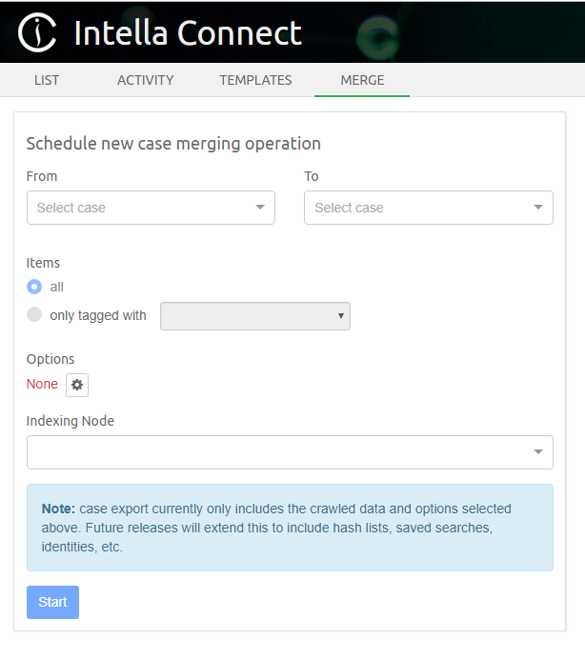This screenshot has height=659, width=585.
Task: Click the To case dropdown arrow
Action: click(538, 208)
